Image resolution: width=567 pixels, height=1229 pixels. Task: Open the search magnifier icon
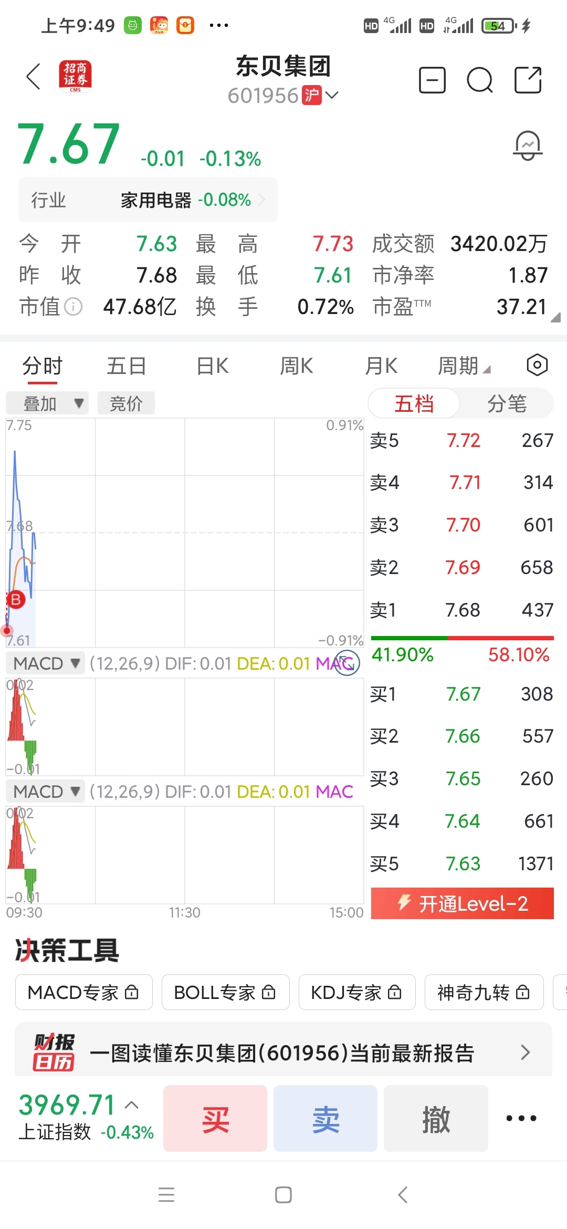pyautogui.click(x=480, y=80)
